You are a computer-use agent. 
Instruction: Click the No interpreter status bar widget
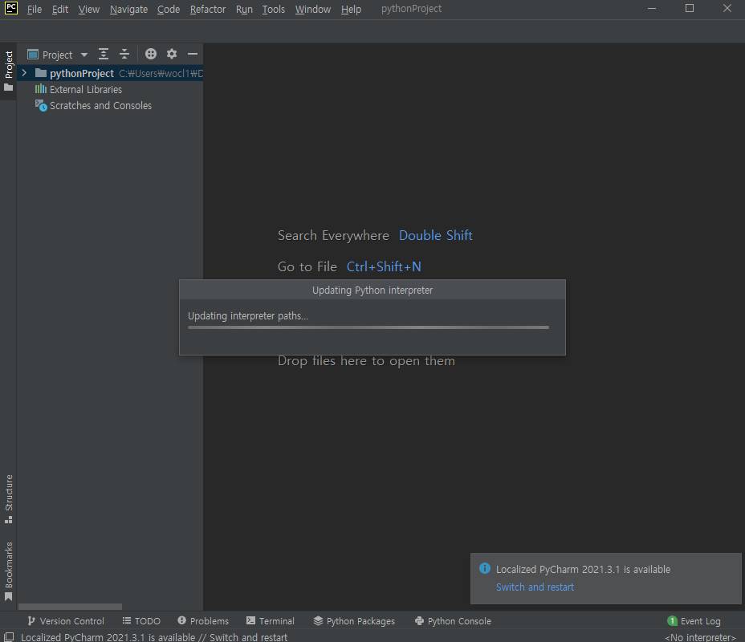[700, 637]
